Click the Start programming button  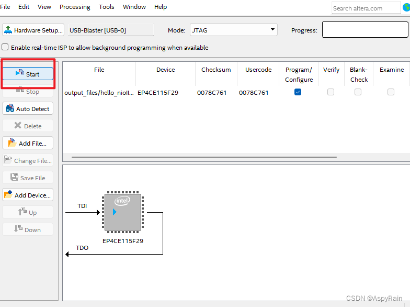[28, 74]
